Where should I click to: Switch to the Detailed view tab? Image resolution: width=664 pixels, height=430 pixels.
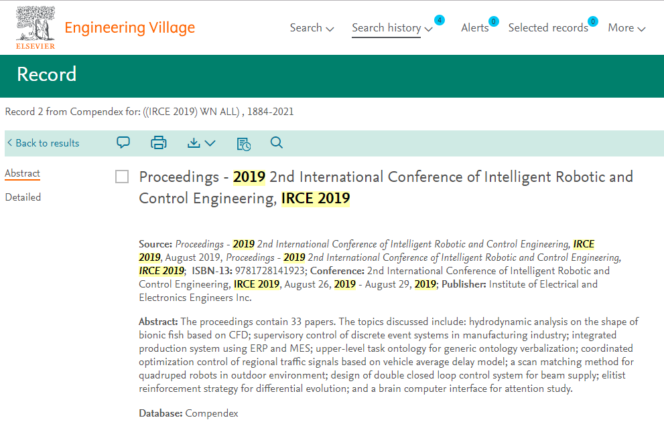(23, 197)
